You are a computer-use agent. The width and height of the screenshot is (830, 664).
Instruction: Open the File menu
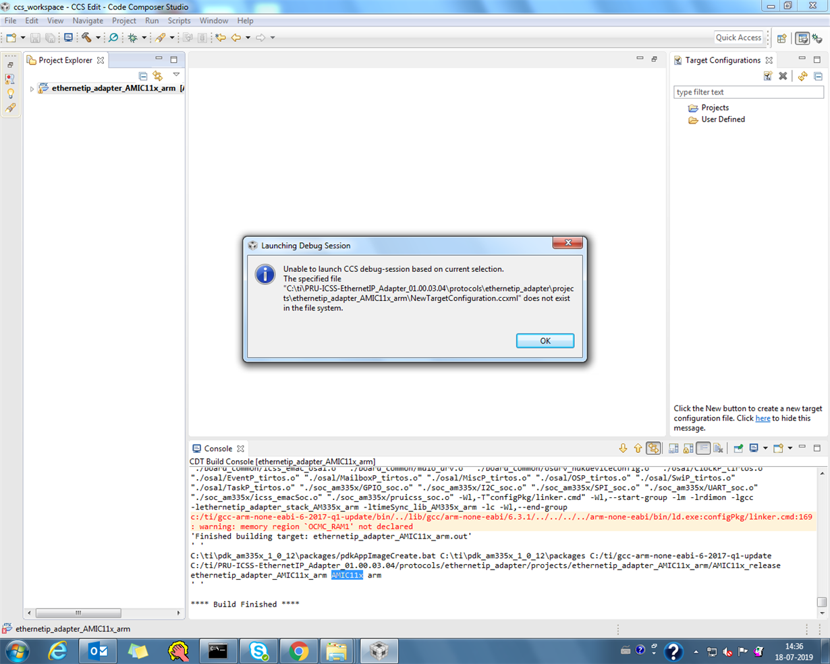[11, 21]
